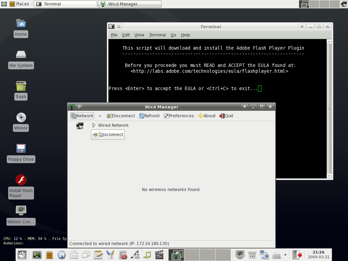Open the File System desktop icon

pyautogui.click(x=21, y=59)
